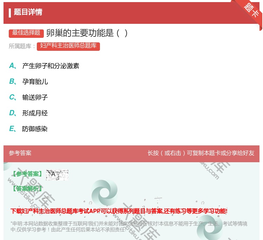Click the 最佳选择题 question type tag
This screenshot has width=263, height=240.
coord(26,33)
